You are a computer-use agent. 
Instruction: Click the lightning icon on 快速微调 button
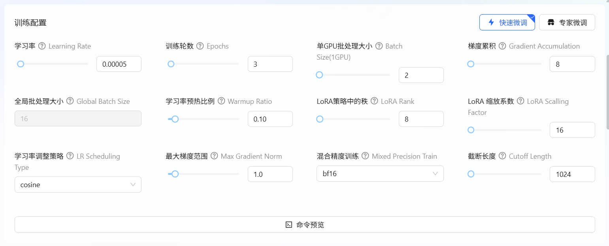point(492,22)
